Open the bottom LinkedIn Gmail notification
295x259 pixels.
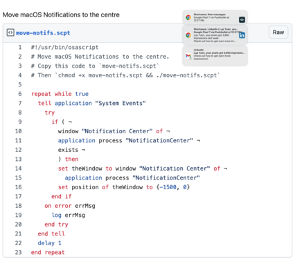215,56
